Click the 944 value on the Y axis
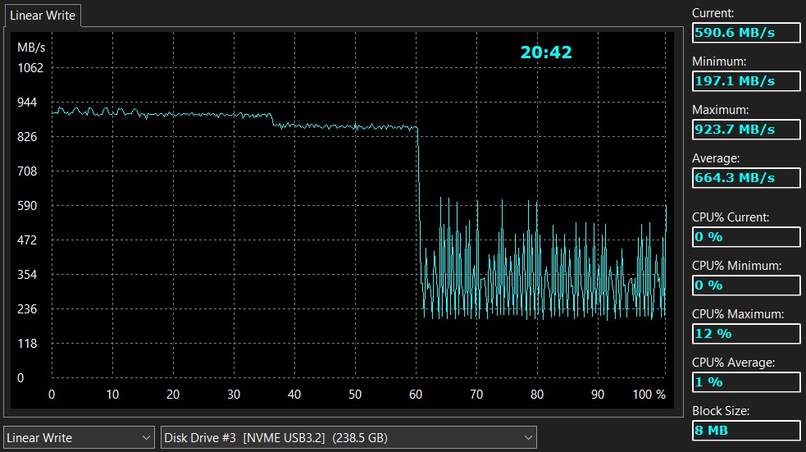The width and height of the screenshot is (806, 452). click(x=27, y=103)
